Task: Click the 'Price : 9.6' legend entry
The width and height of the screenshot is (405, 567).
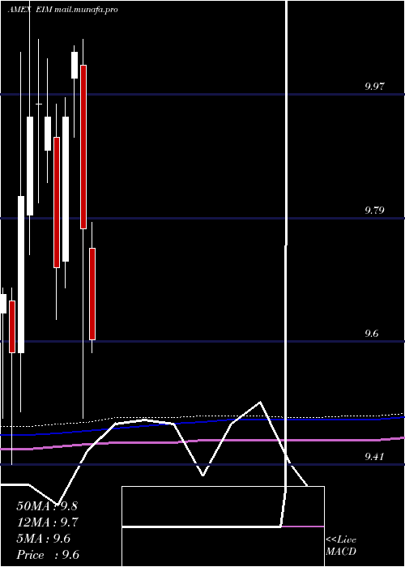Action: click(x=48, y=555)
